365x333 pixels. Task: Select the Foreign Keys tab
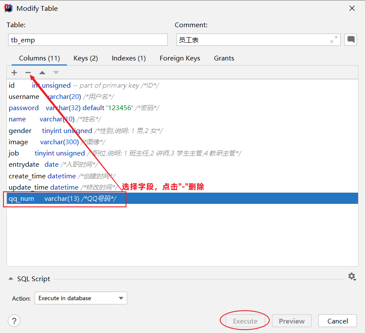point(179,58)
